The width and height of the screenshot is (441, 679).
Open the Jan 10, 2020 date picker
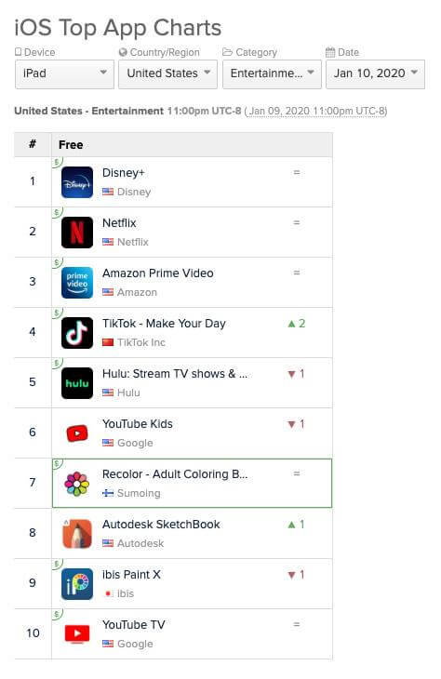point(375,74)
